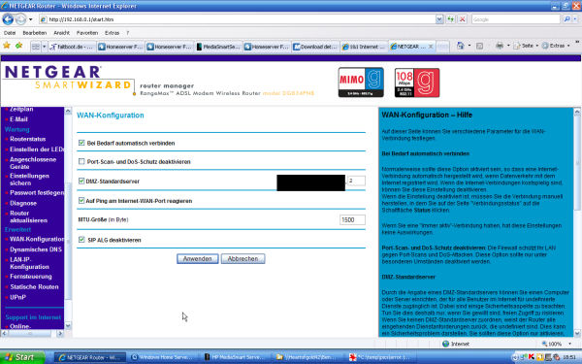
Task: Click the Home icon in toolbar
Action: coord(460,46)
